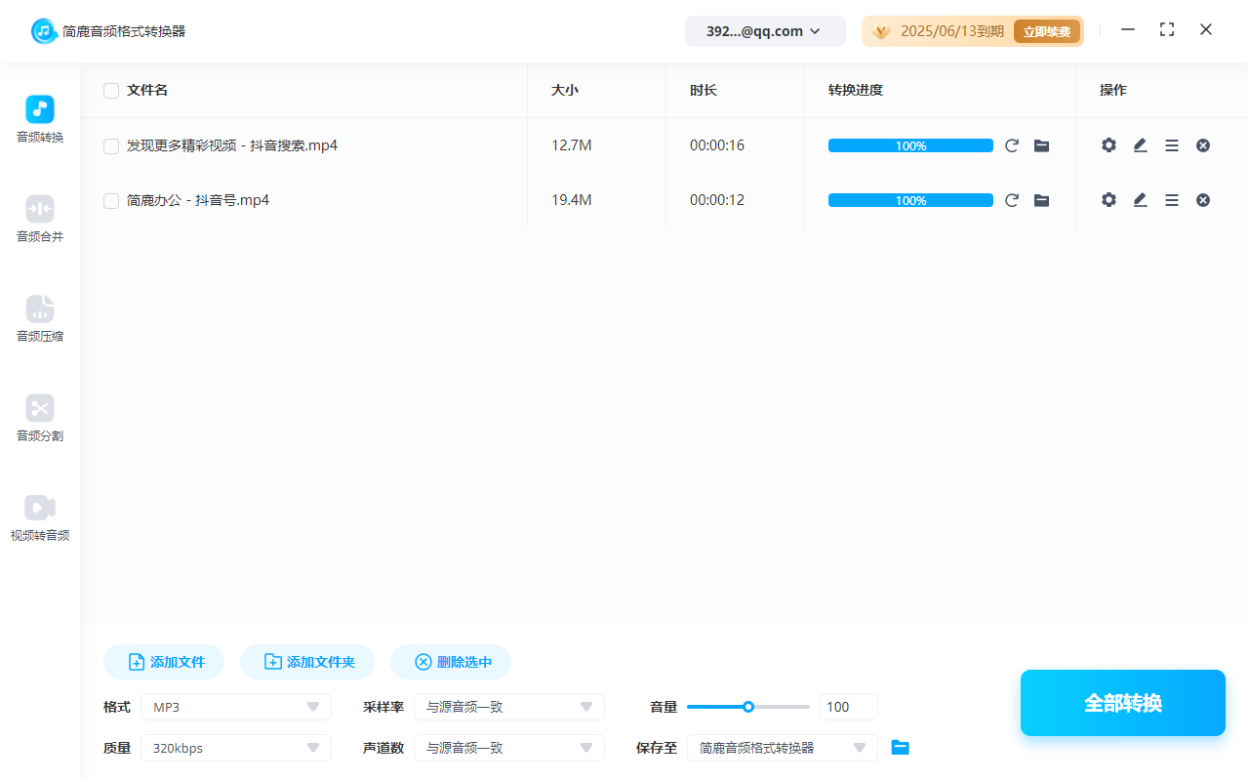This screenshot has height=781, width=1249.
Task: Select the 简鹿办公 file checkbox
Action: point(111,199)
